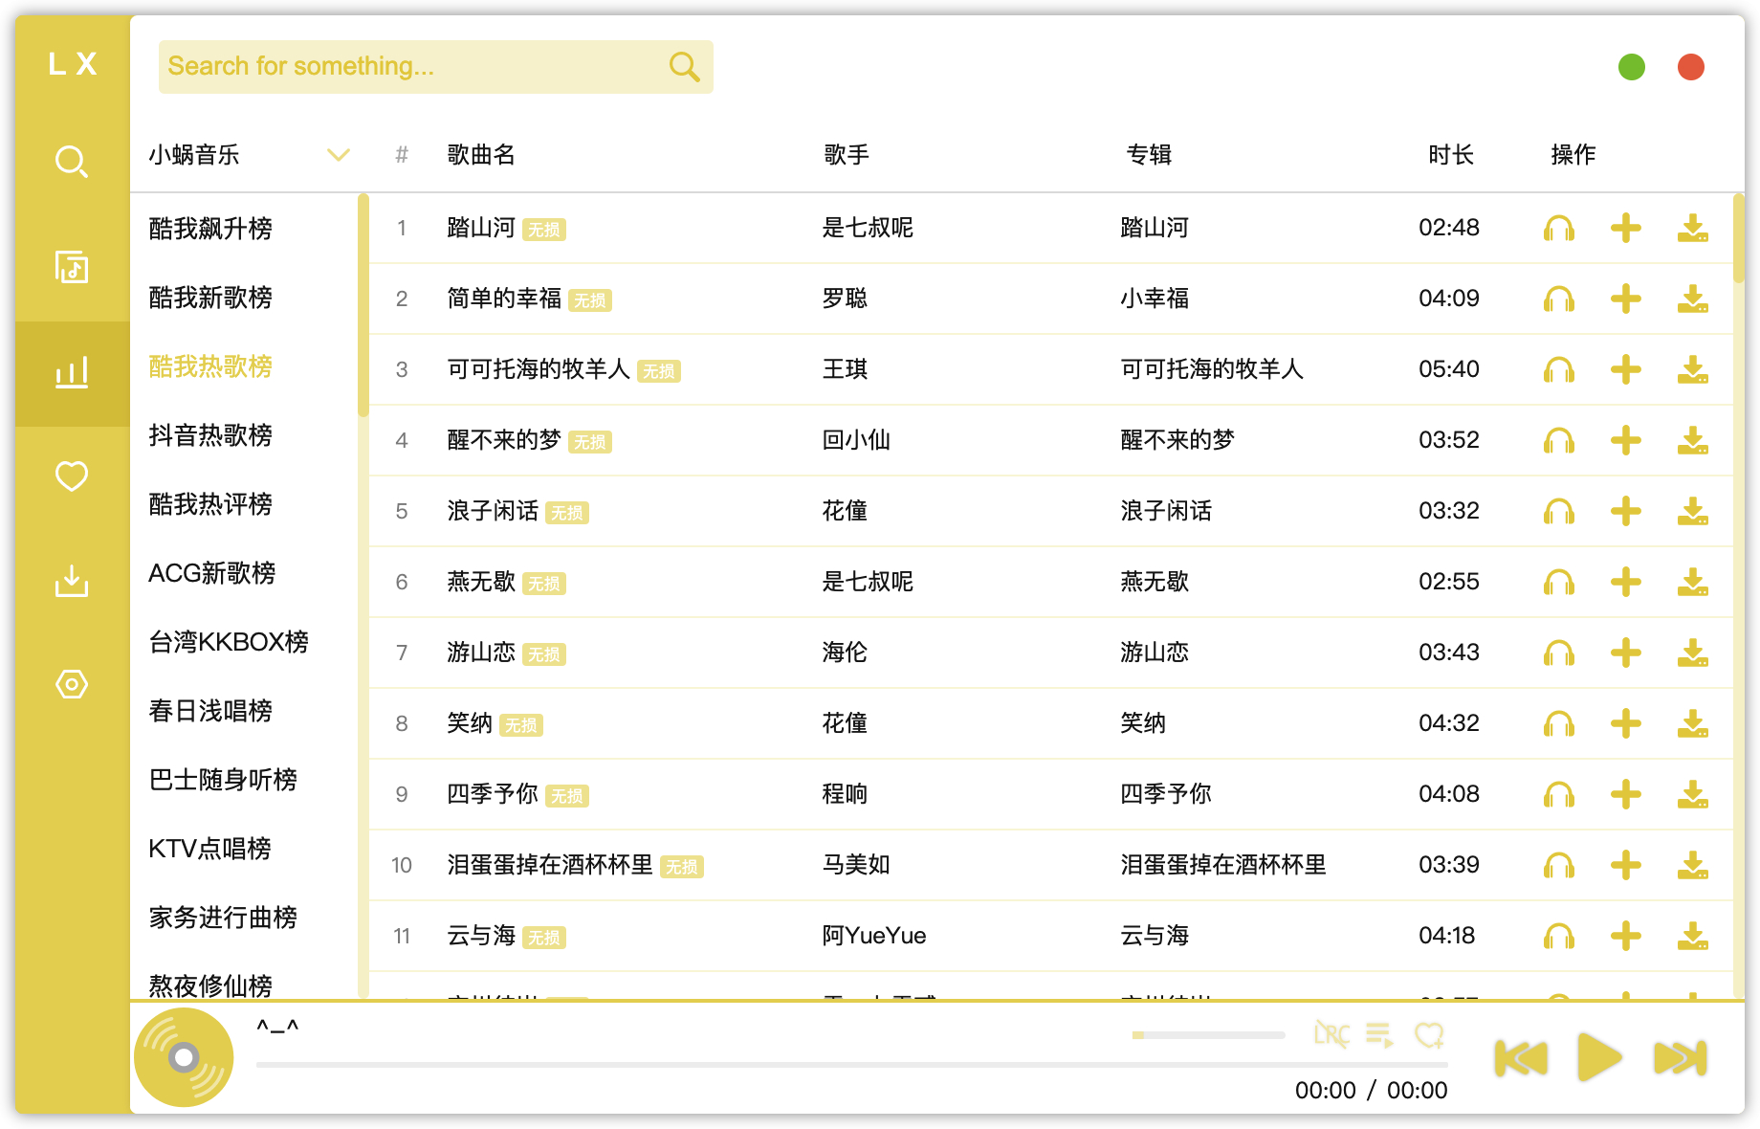Select the 抖音热歌榜 chart
Viewport: 1760px width, 1129px height.
pos(210,435)
